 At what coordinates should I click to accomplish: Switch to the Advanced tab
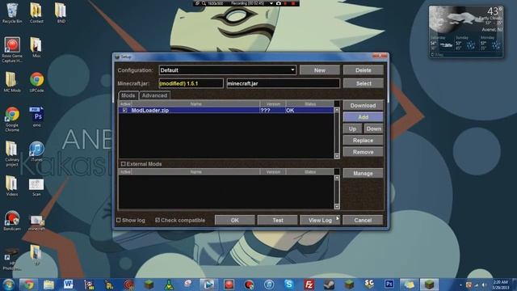coord(154,95)
